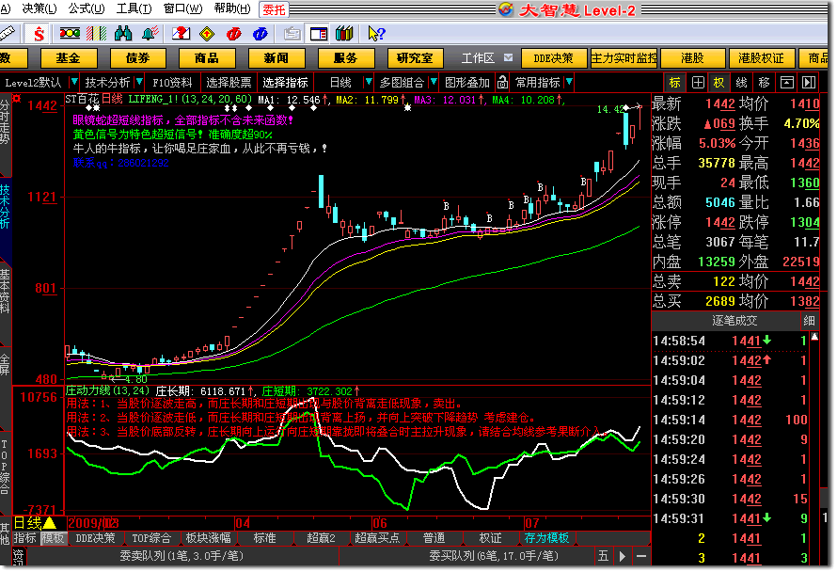
Task: Open the 日线 period dropdown arrow
Action: (368, 82)
